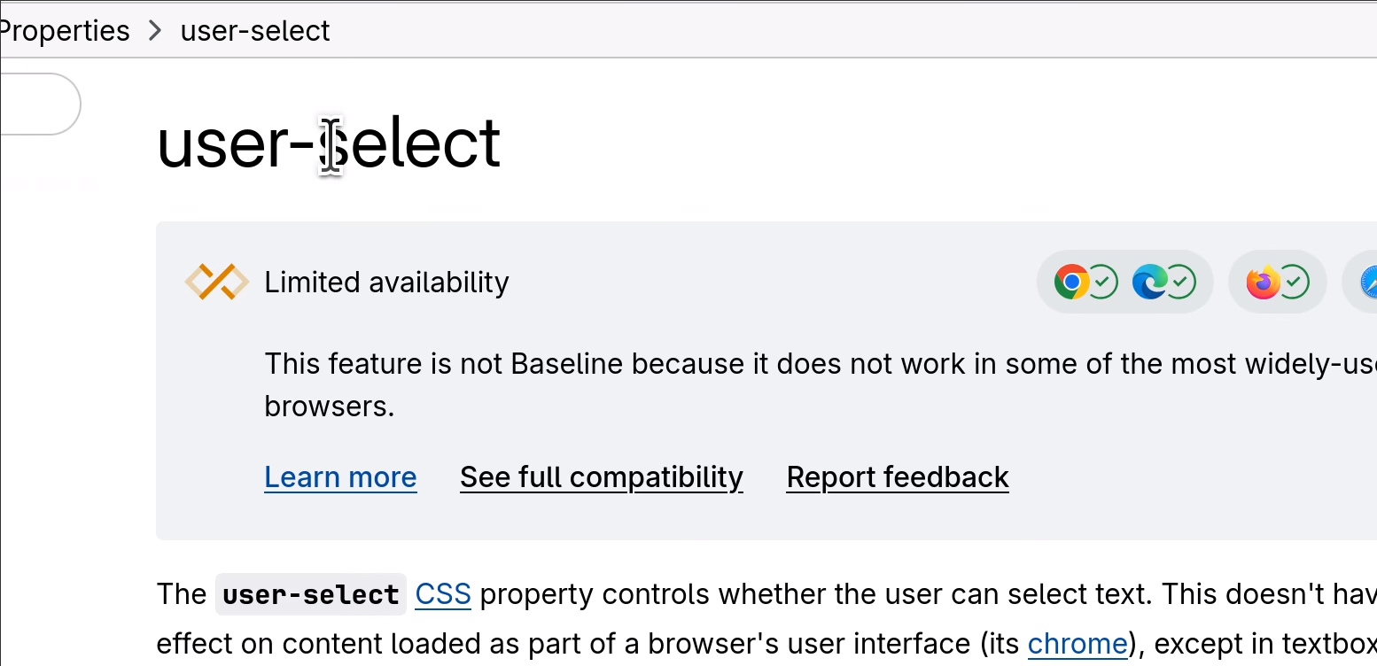Click Report feedback
1377x666 pixels.
point(897,476)
